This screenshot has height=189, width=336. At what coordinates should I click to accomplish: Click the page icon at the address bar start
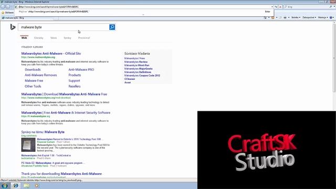16,7
